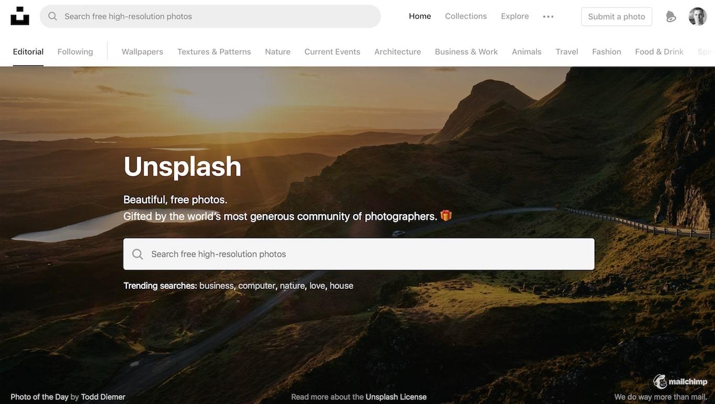Open Animals category
715x404 pixels.
(x=527, y=52)
